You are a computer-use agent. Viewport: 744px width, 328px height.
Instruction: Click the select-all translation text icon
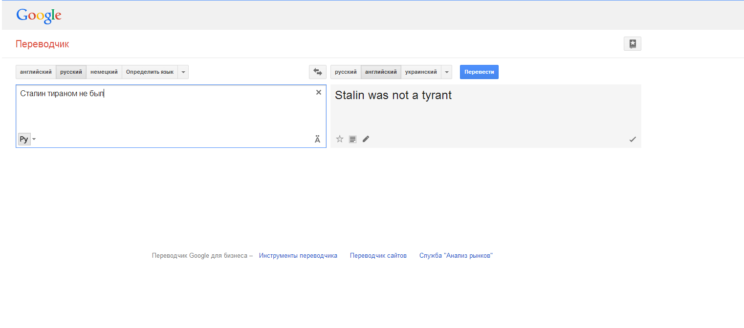point(352,139)
